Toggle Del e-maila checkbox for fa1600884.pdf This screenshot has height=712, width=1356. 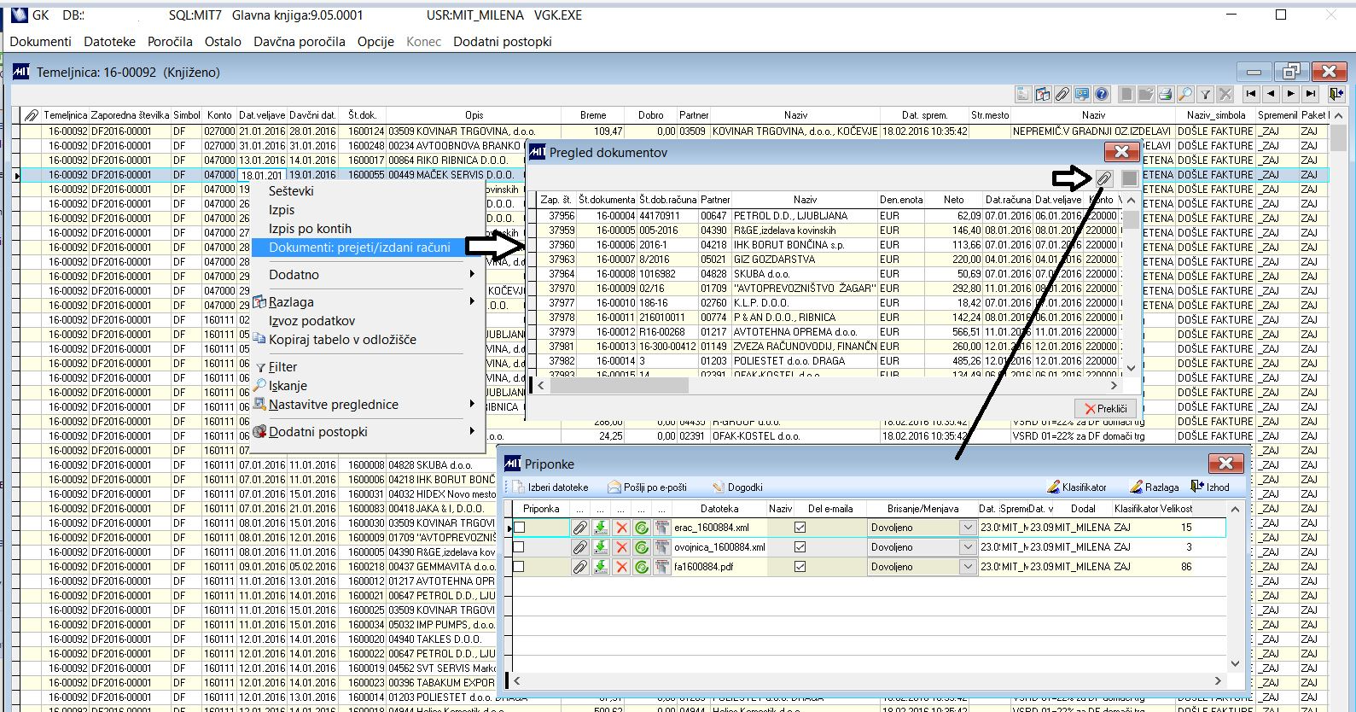click(x=800, y=567)
